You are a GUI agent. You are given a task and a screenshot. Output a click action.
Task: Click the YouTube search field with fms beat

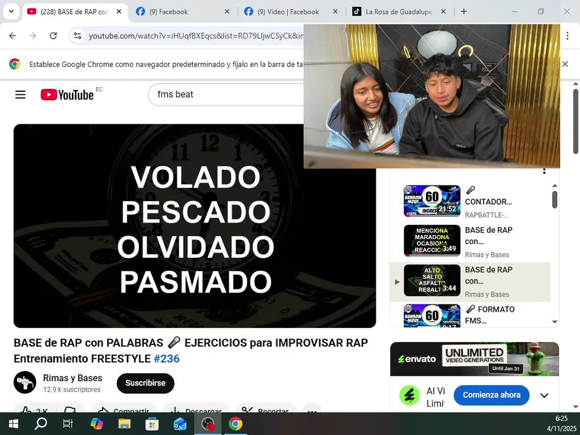(225, 95)
